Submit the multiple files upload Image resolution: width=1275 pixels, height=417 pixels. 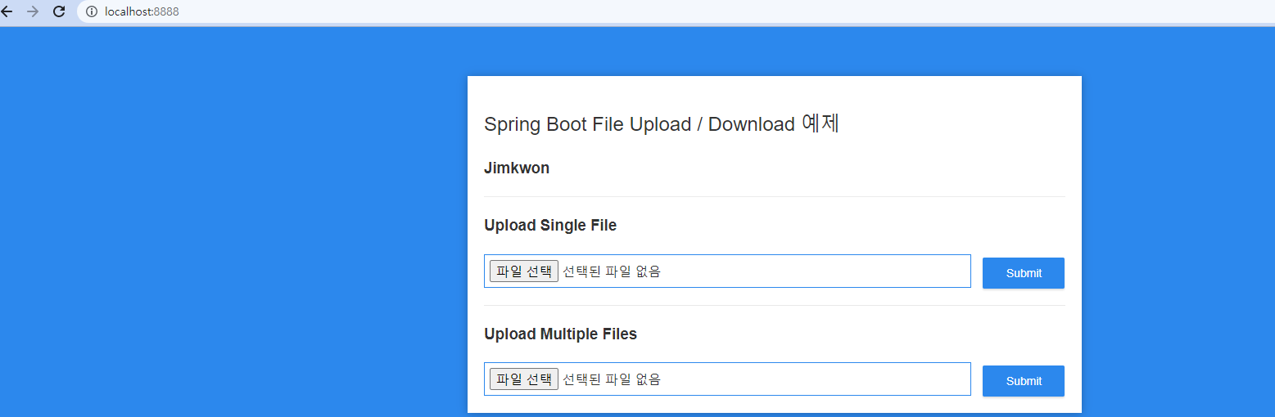point(1024,381)
